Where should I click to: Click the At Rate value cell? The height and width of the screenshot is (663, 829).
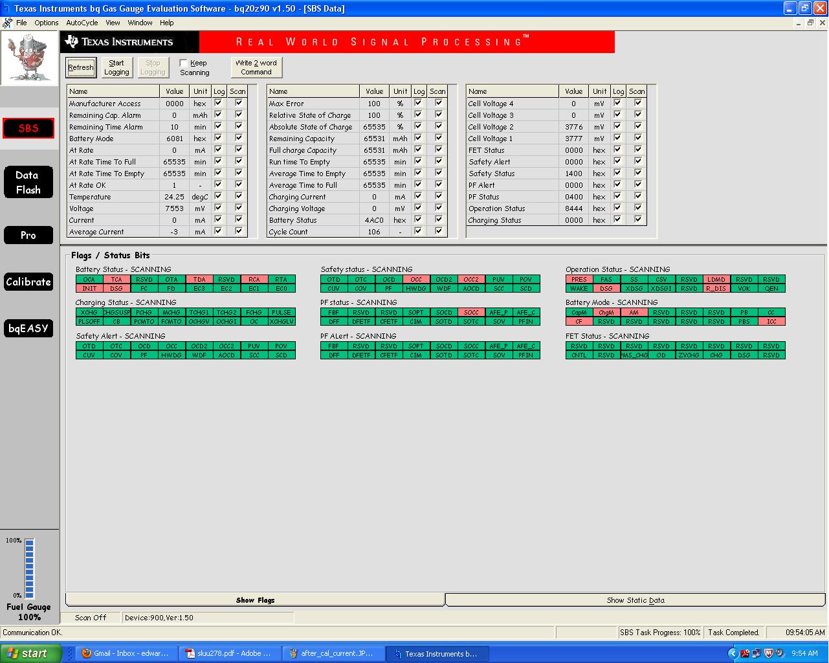pyautogui.click(x=175, y=150)
